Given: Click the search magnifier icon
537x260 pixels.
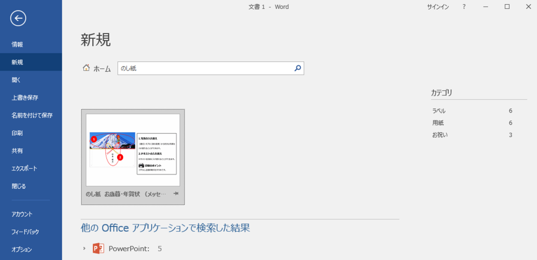Looking at the screenshot, I should pyautogui.click(x=297, y=69).
